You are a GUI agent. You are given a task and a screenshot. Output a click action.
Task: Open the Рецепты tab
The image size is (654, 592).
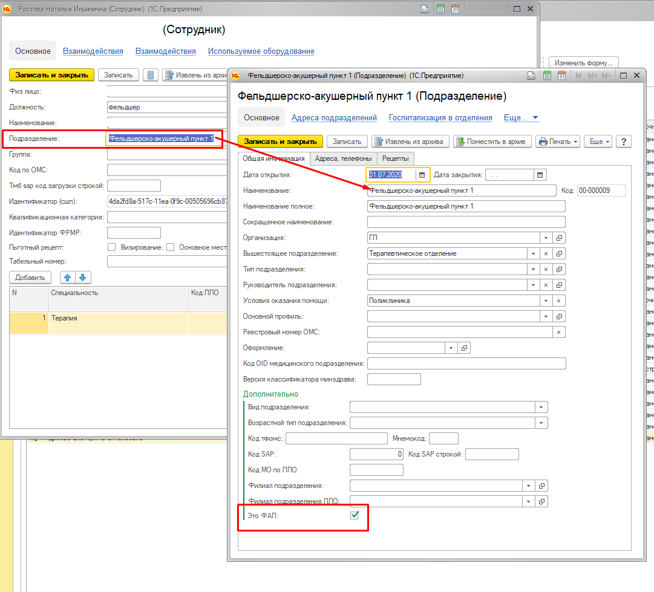point(394,158)
